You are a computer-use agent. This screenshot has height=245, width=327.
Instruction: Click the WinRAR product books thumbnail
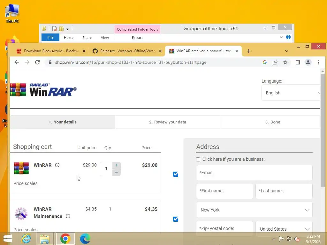coord(21,168)
